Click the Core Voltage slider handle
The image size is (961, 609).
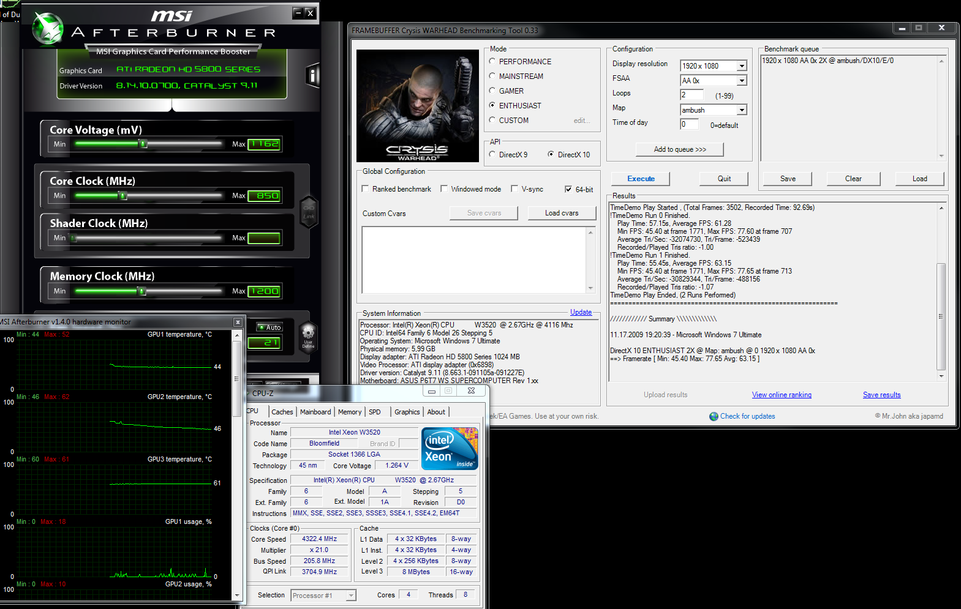(x=143, y=144)
